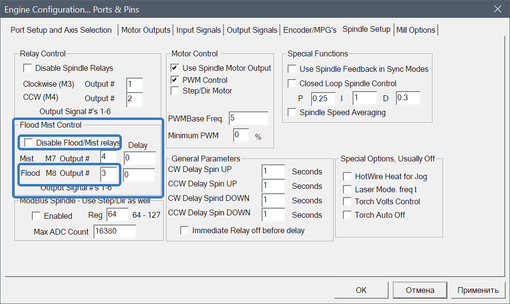Click the PWMBase Freq. input field
Screen dimensions: 510x304
pos(248,118)
